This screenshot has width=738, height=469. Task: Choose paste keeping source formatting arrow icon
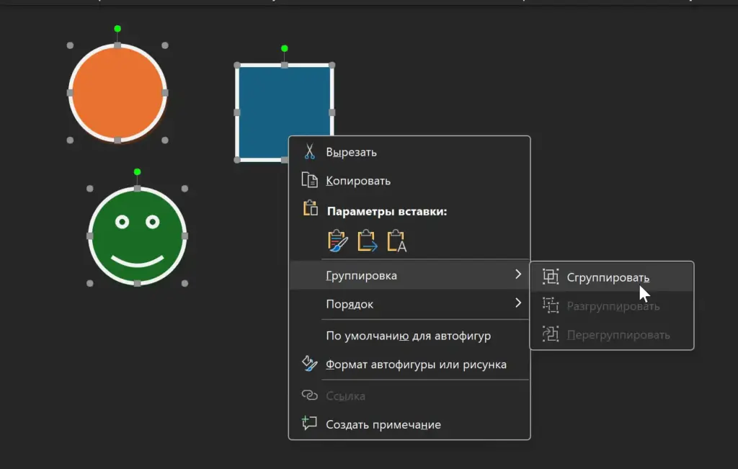[367, 241]
